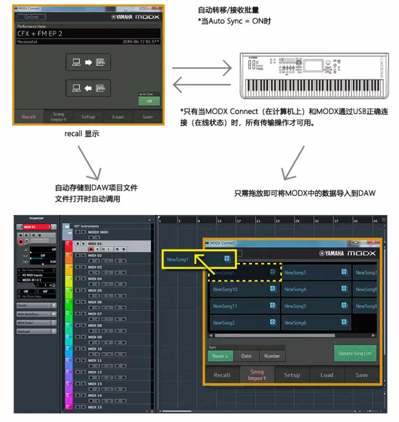Click add track plus button
Screen dimensions: 399x422
149,220
